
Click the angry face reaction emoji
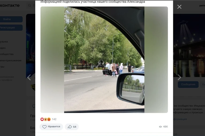coord(49,119)
